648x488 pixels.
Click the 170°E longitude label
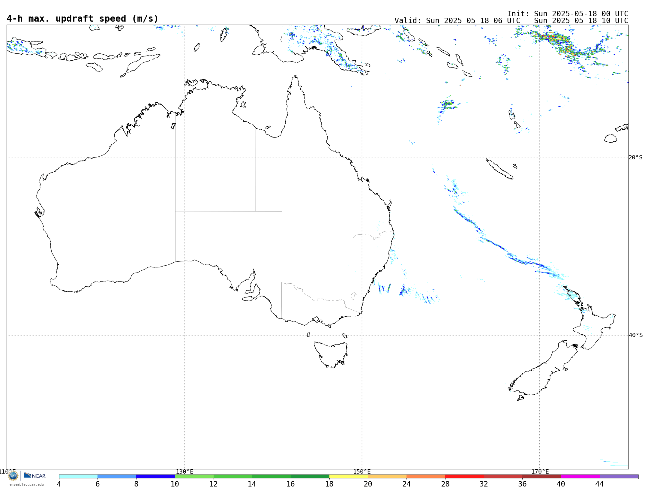click(540, 471)
